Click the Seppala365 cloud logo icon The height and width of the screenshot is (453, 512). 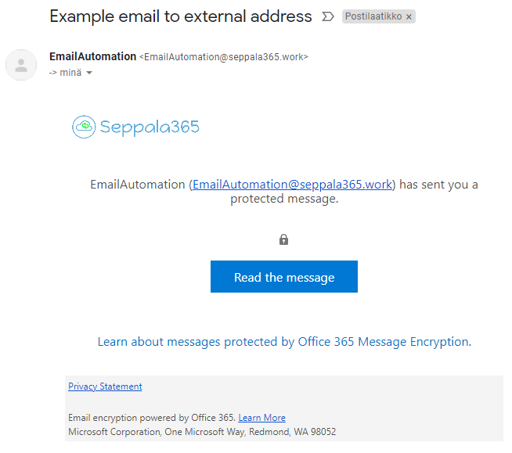tap(84, 126)
